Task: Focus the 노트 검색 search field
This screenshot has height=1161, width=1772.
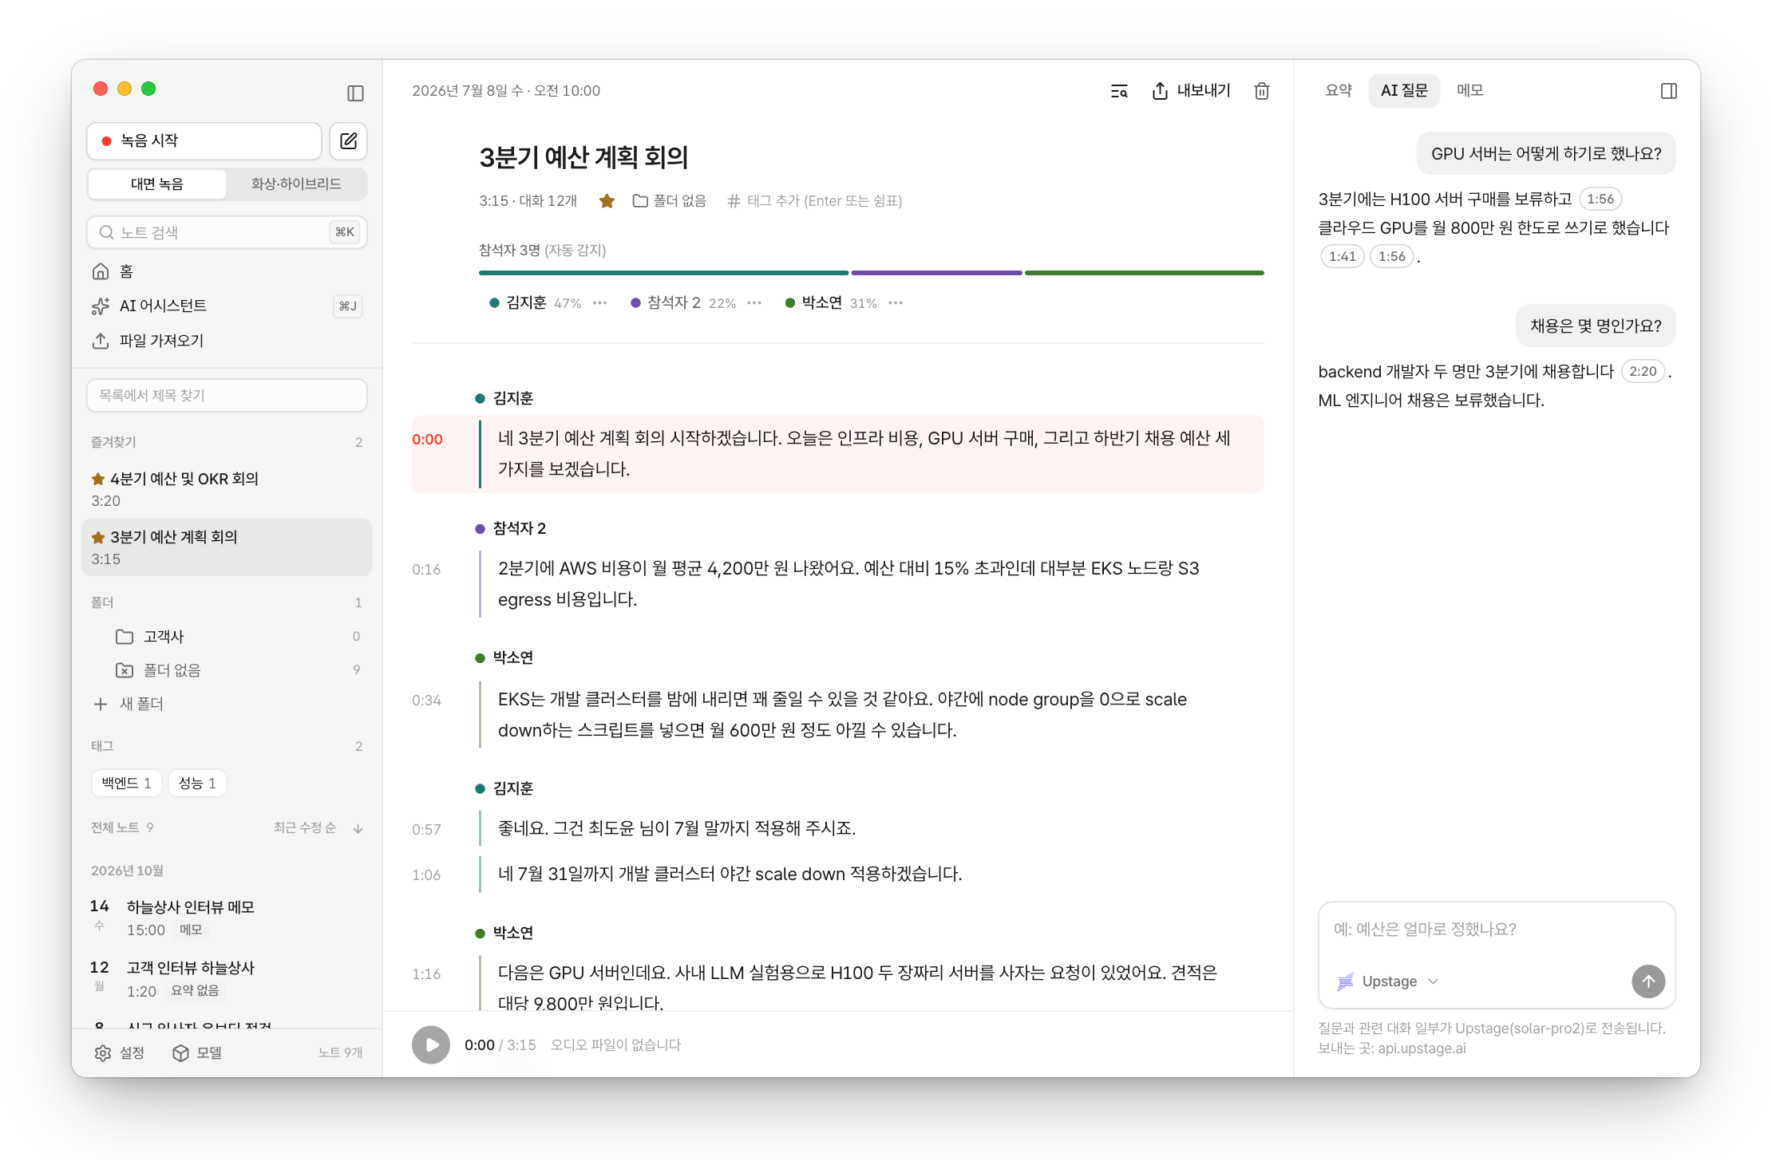Action: 227,232
